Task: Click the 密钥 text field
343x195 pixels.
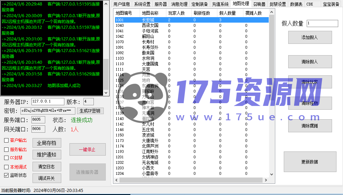Action: pyautogui.click(x=48, y=111)
